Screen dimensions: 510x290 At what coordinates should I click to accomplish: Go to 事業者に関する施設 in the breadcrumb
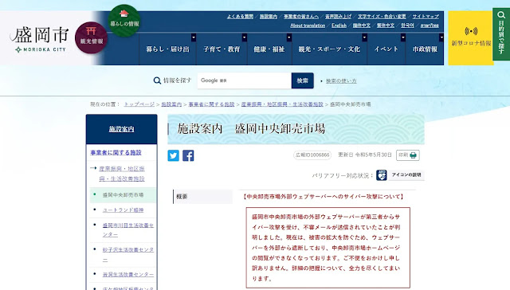(x=211, y=104)
